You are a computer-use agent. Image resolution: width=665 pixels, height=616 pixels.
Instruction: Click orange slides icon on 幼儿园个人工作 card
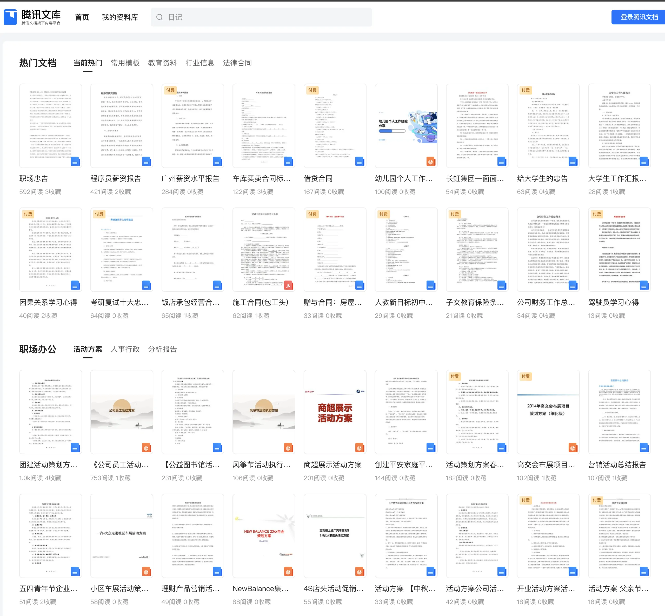(x=431, y=162)
